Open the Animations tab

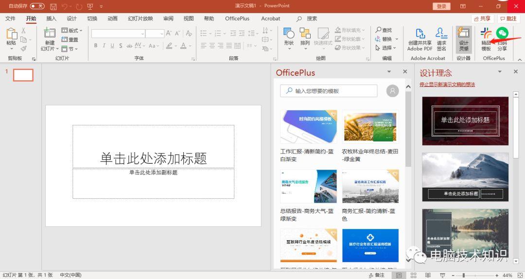(112, 18)
